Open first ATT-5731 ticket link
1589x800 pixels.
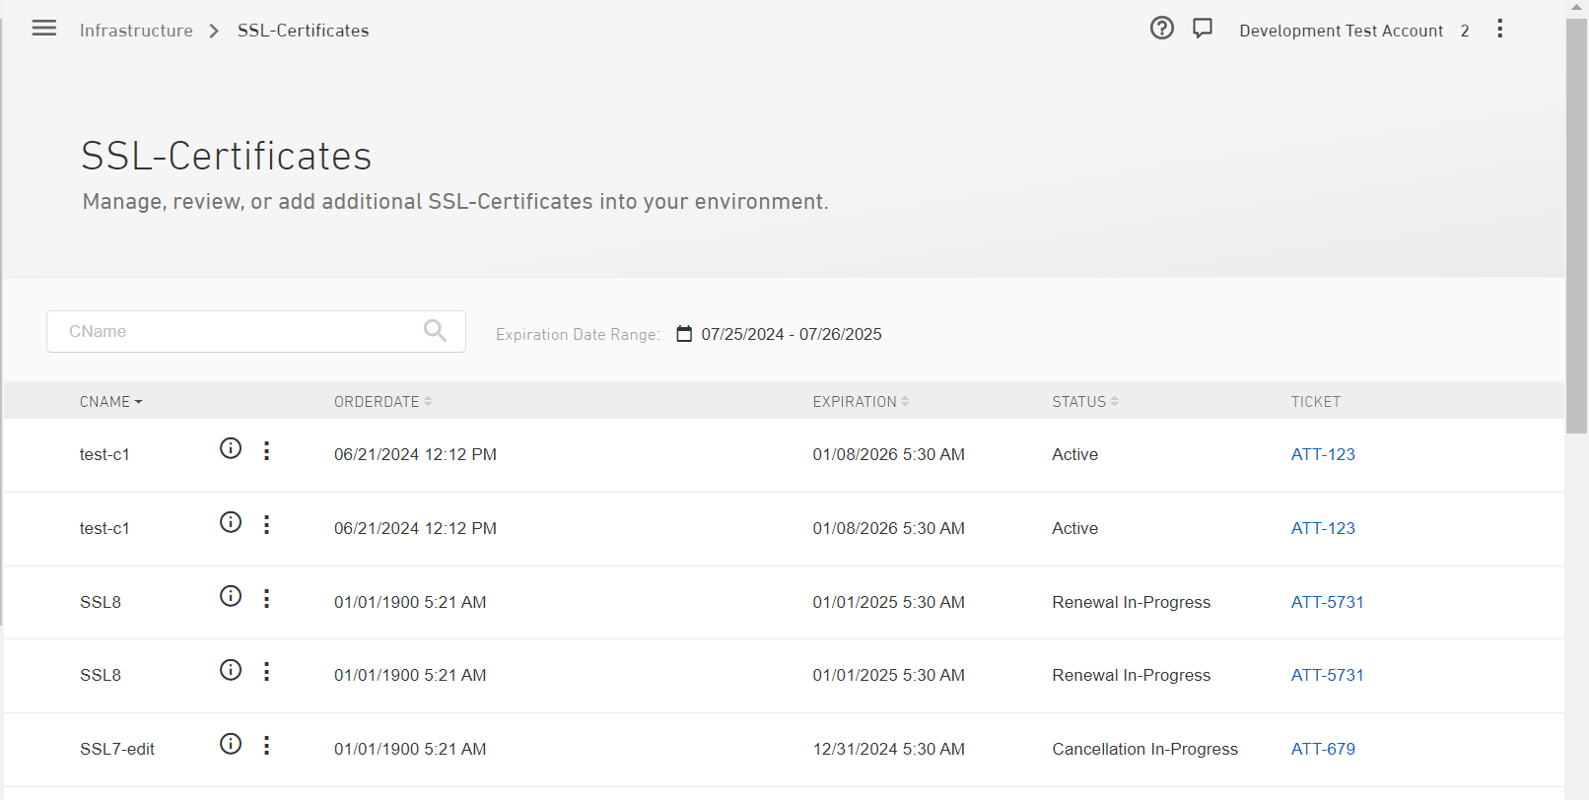tap(1327, 602)
